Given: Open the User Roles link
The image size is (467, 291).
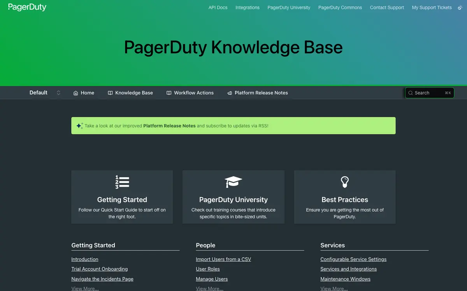Looking at the screenshot, I should coord(208,269).
